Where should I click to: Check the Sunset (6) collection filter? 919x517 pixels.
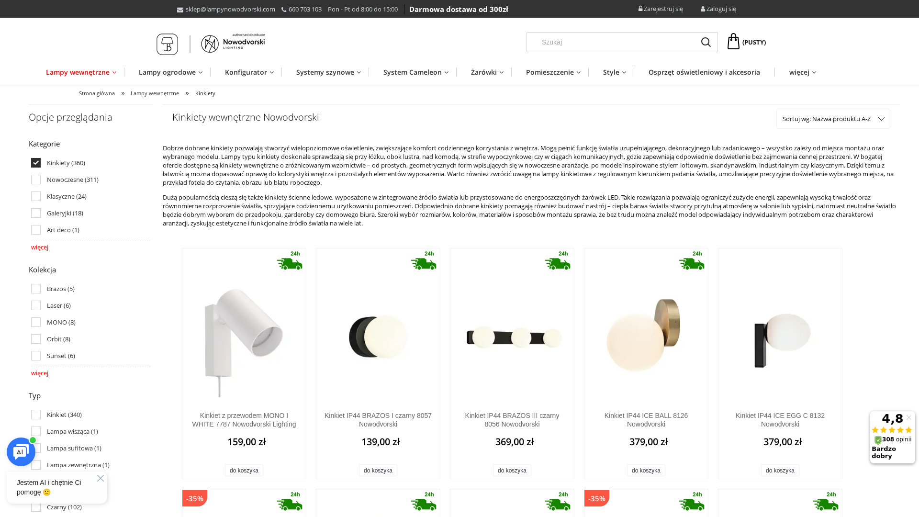tap(36, 356)
